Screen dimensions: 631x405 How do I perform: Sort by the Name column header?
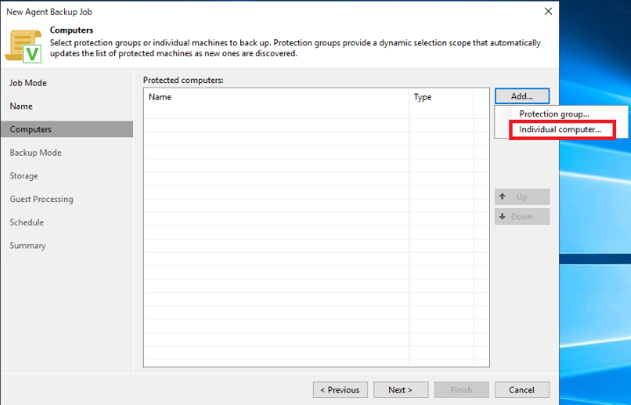coord(276,97)
